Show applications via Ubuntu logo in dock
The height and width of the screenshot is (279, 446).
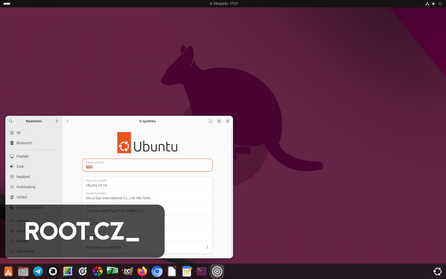438,272
